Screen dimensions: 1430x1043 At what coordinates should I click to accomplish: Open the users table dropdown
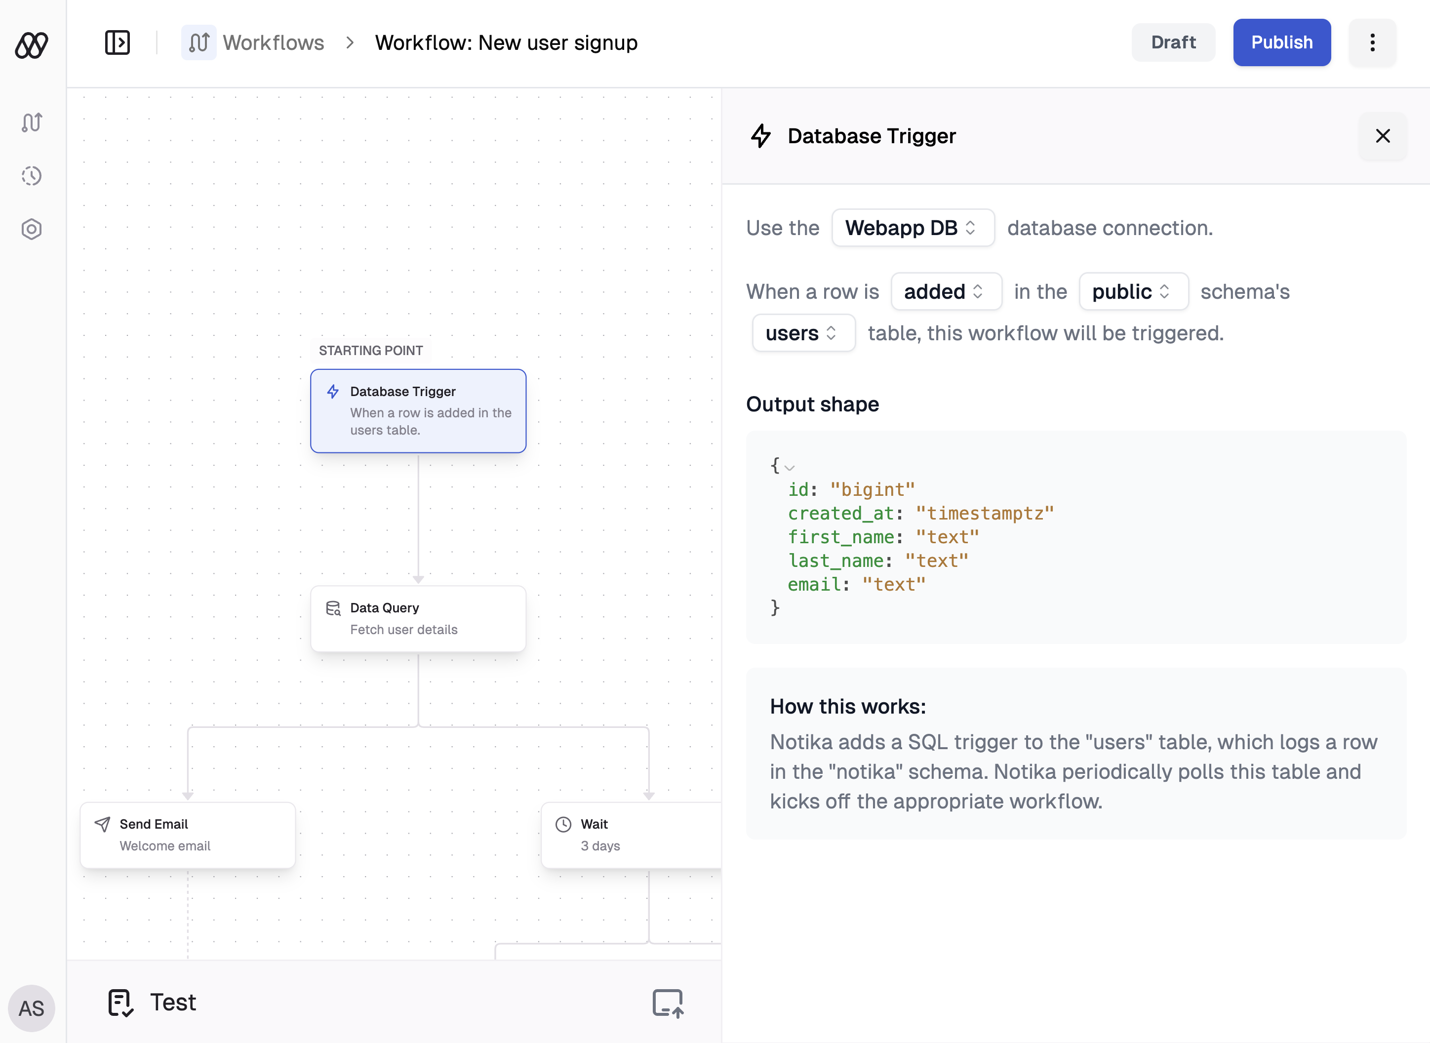803,333
